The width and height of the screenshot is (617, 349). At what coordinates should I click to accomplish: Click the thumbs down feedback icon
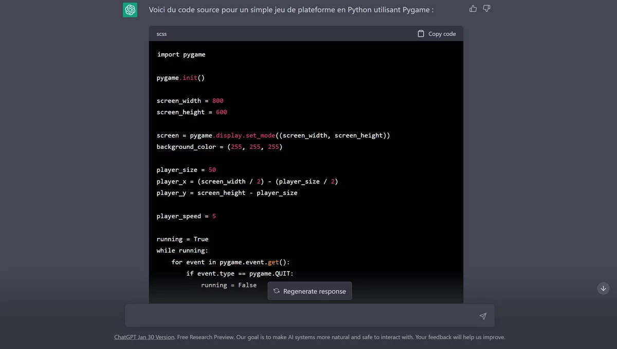pos(486,9)
